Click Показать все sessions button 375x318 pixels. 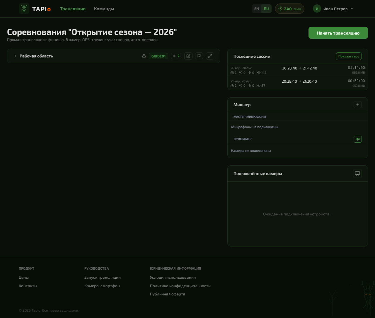coord(349,56)
